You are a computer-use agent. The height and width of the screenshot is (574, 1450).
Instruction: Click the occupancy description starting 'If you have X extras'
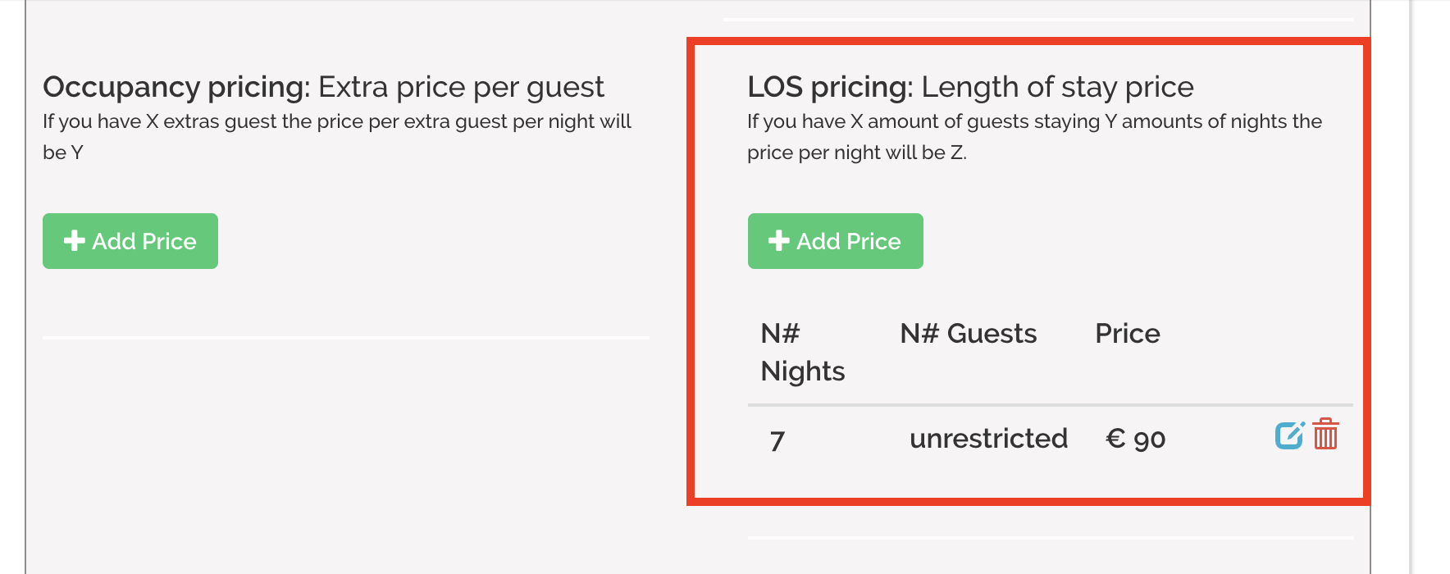(x=337, y=137)
